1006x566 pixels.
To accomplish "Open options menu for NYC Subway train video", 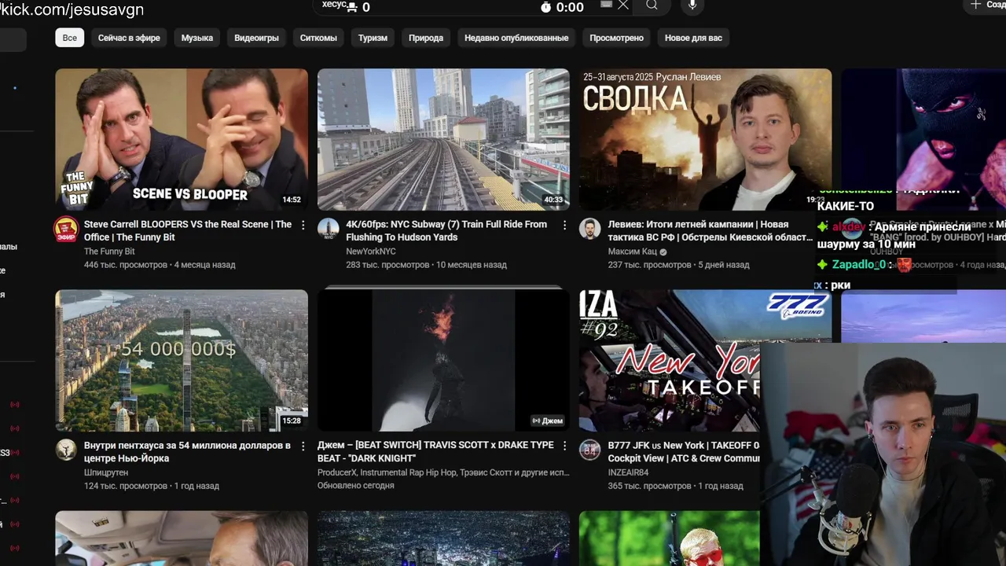I will point(564,225).
